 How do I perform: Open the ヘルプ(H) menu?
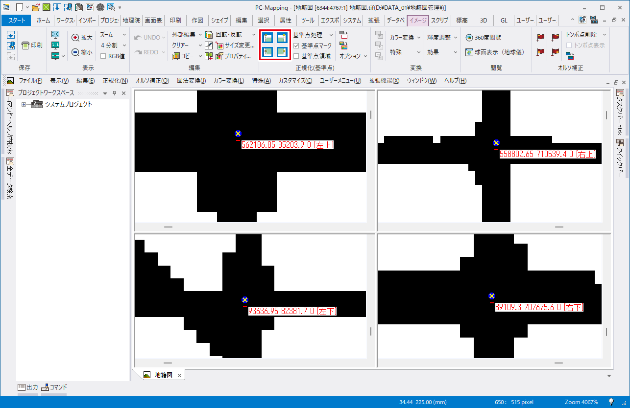pyautogui.click(x=456, y=81)
